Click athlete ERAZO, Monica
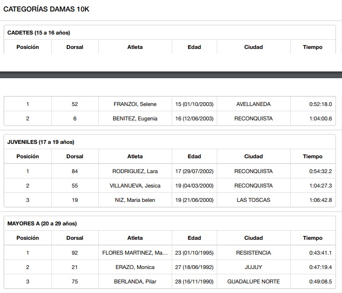Viewport: 342px width, 293px height. pyautogui.click(x=135, y=267)
